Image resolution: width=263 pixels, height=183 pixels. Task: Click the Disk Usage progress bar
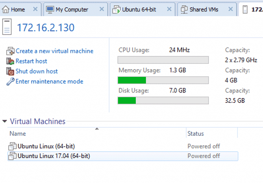click(163, 100)
